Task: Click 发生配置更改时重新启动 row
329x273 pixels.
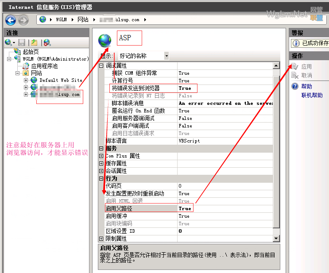Action: 189,193
